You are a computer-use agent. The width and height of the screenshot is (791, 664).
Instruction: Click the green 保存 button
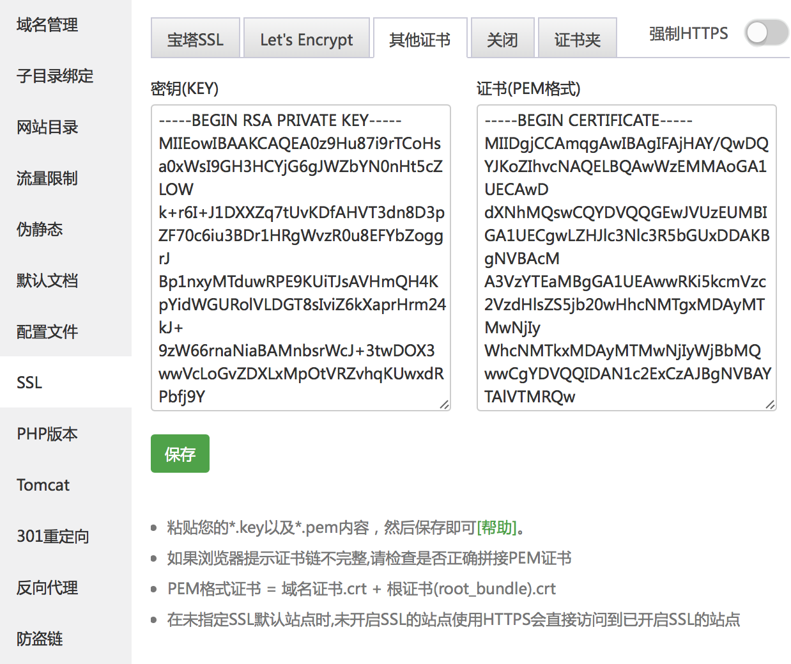click(180, 454)
